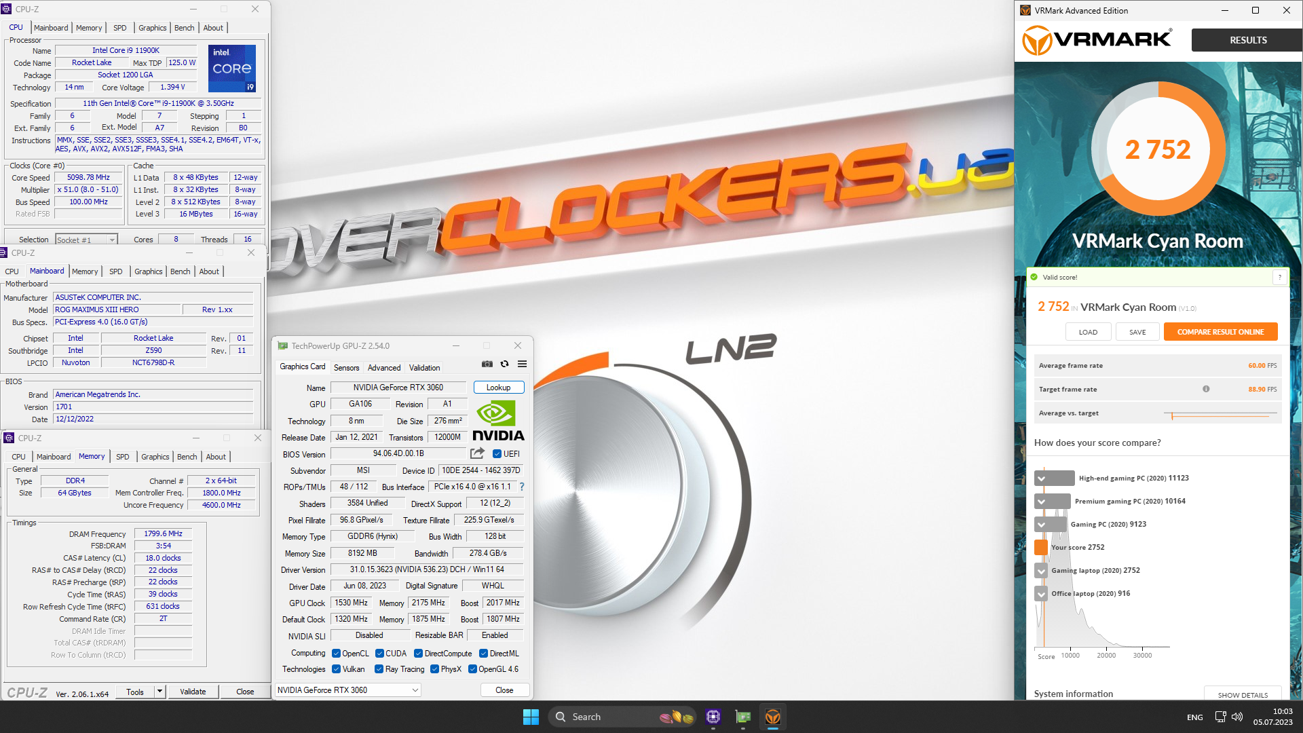This screenshot has width=1303, height=733.
Task: Click the NVIDIA logo in GPU-Z
Action: coord(498,421)
